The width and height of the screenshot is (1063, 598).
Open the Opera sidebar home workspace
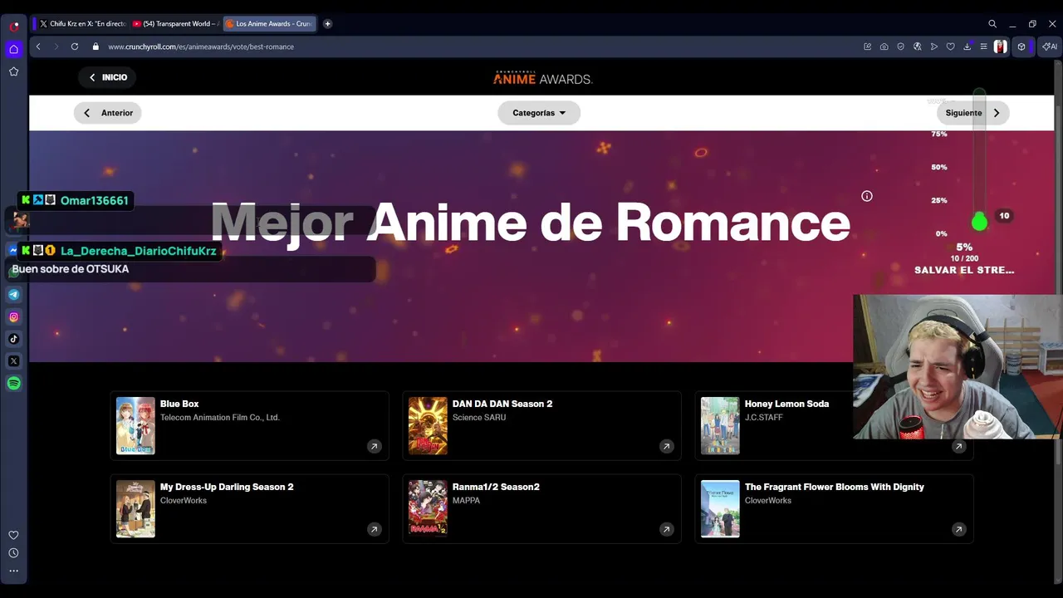14,49
